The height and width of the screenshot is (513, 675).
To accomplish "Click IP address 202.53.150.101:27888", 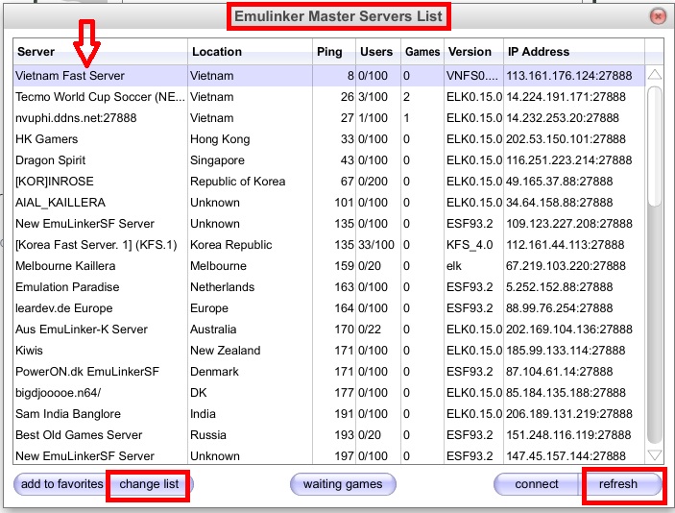I will pos(566,139).
